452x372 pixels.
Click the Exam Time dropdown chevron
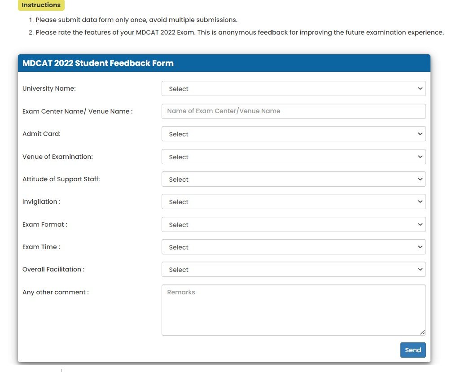point(420,247)
